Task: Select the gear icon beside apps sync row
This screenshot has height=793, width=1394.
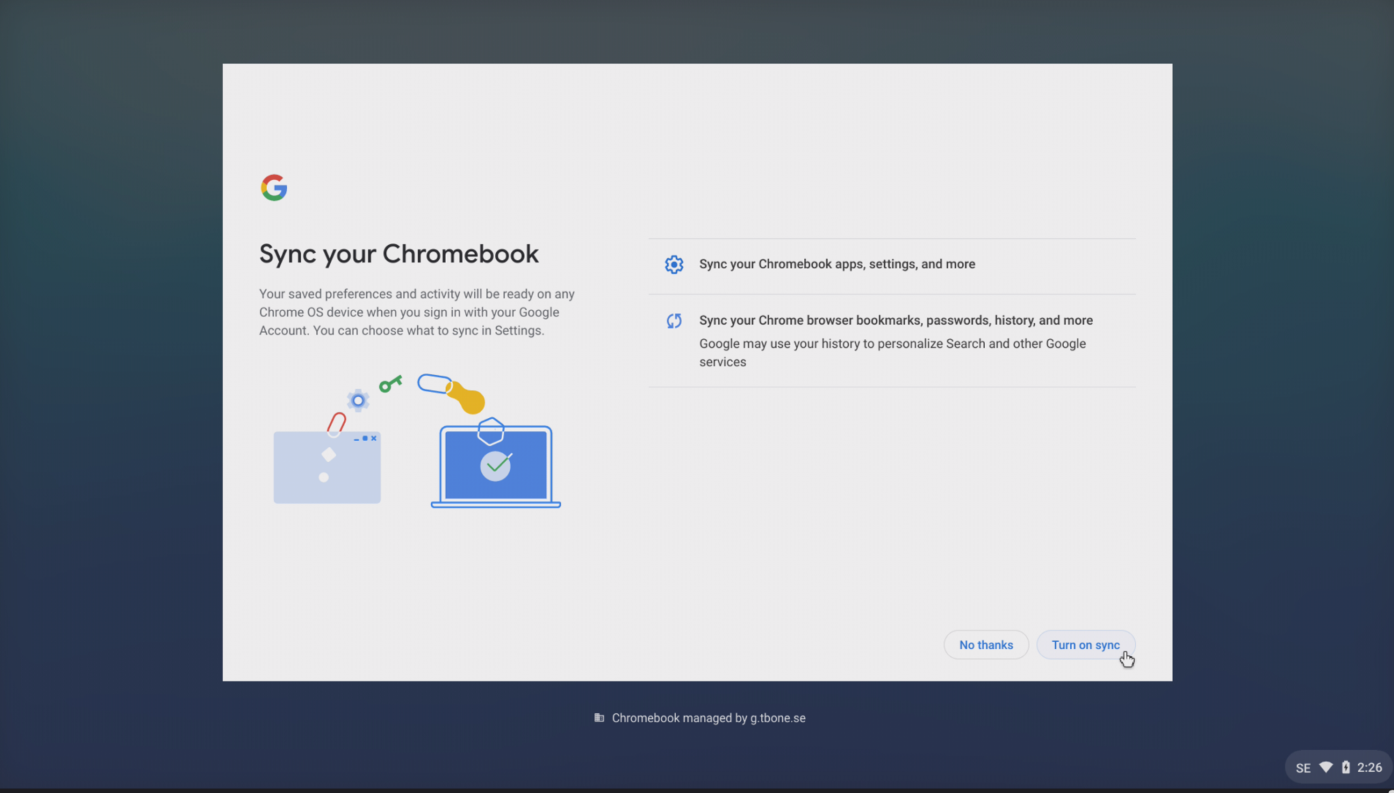Action: coord(673,264)
